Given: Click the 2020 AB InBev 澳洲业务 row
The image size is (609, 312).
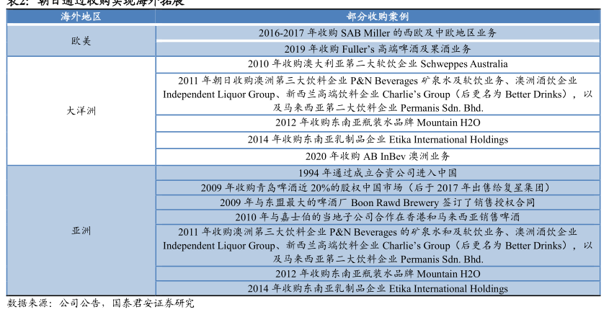Looking at the screenshot, I should (378, 156).
